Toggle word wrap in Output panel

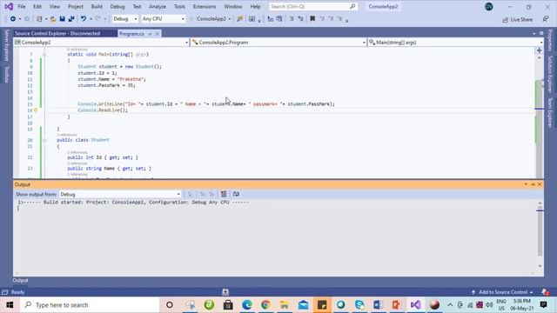tap(236, 194)
